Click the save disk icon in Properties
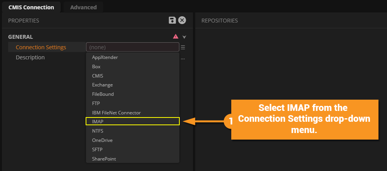The height and width of the screenshot is (171, 387). pyautogui.click(x=172, y=21)
